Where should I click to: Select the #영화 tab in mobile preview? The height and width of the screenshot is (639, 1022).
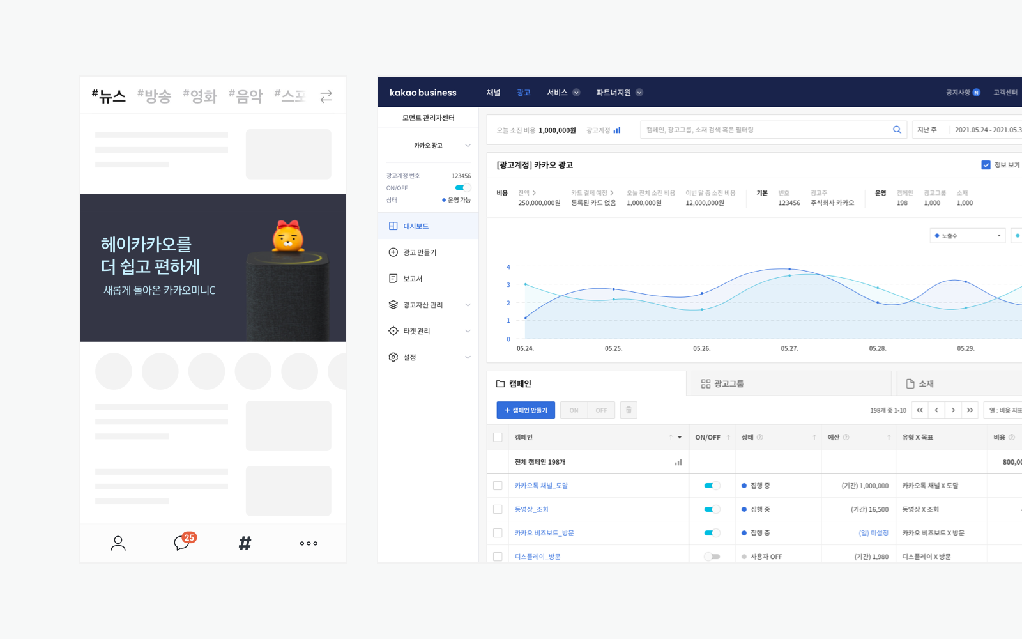point(200,96)
